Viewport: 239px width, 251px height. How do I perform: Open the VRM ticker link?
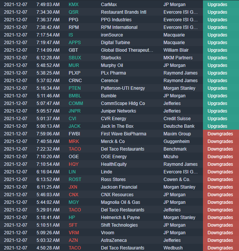tap(74, 233)
